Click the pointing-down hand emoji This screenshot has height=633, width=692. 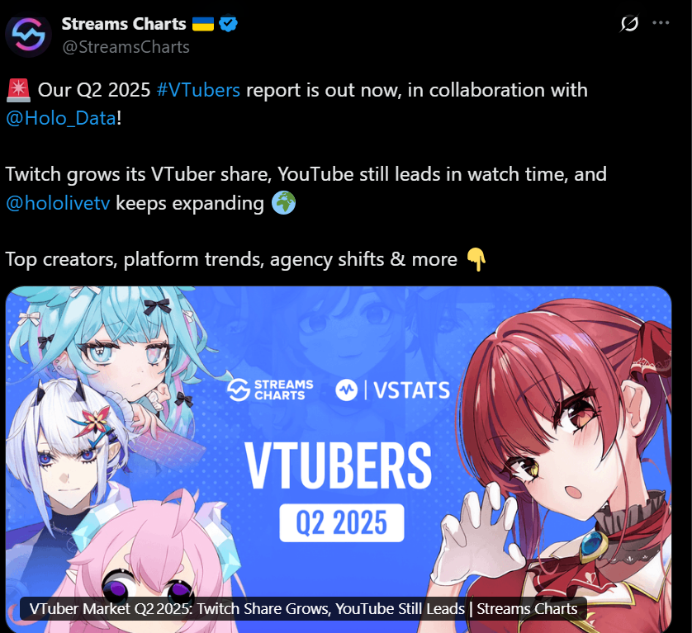coord(476,259)
